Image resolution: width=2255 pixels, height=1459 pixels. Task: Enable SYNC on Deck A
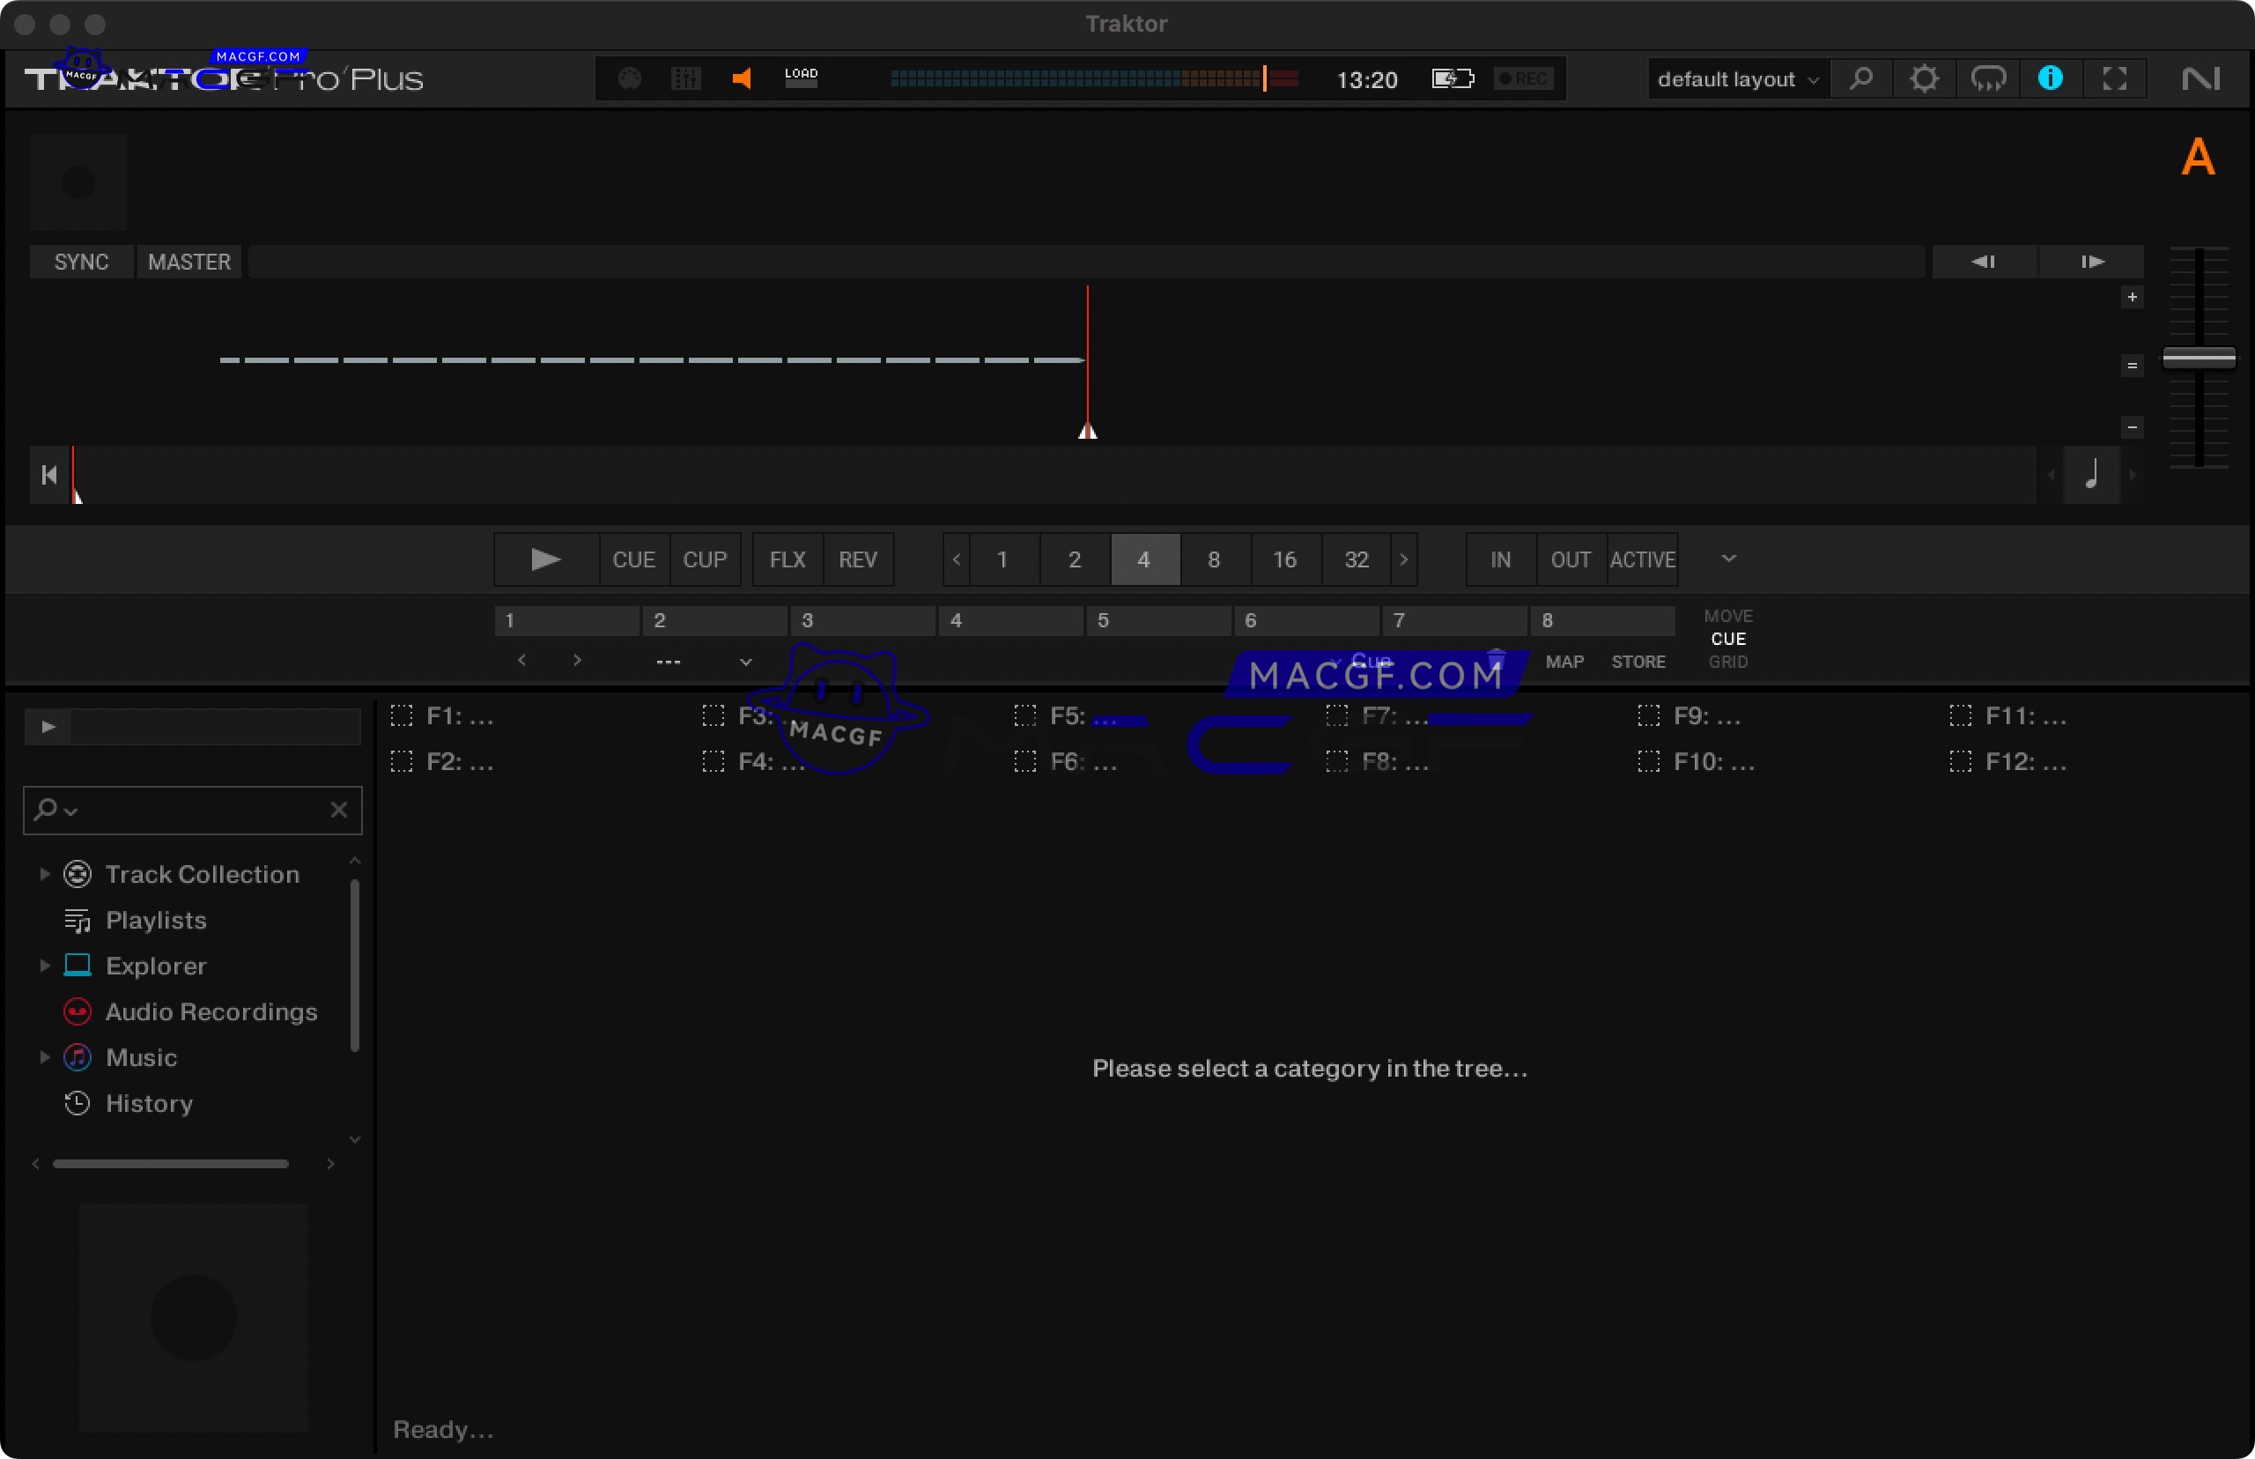click(x=80, y=262)
